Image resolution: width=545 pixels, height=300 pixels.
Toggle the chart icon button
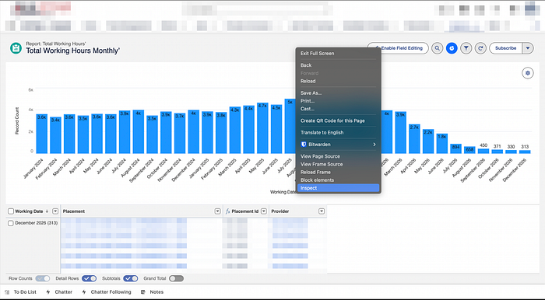click(x=452, y=48)
